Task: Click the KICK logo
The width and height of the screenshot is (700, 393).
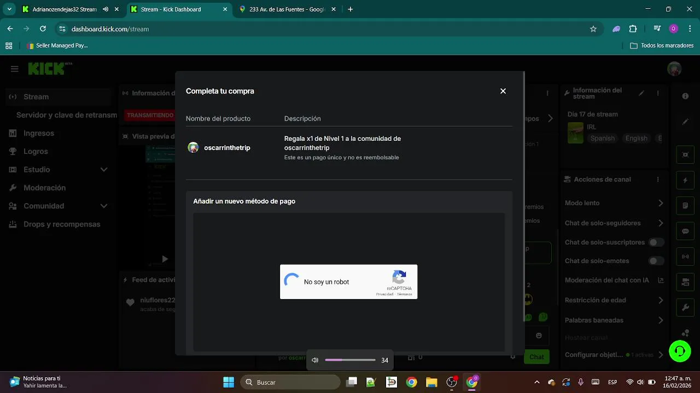Action: click(x=46, y=69)
